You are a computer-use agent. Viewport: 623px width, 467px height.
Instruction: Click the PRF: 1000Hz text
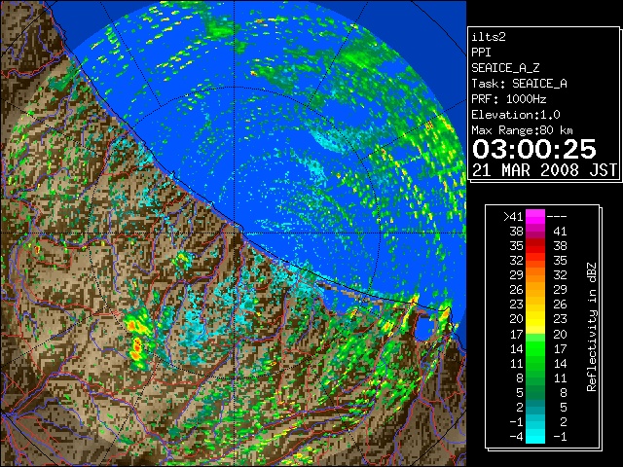[x=509, y=99]
